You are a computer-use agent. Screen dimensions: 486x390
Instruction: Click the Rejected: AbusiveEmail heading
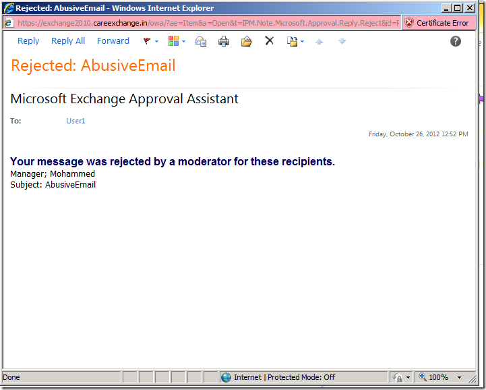(x=93, y=65)
